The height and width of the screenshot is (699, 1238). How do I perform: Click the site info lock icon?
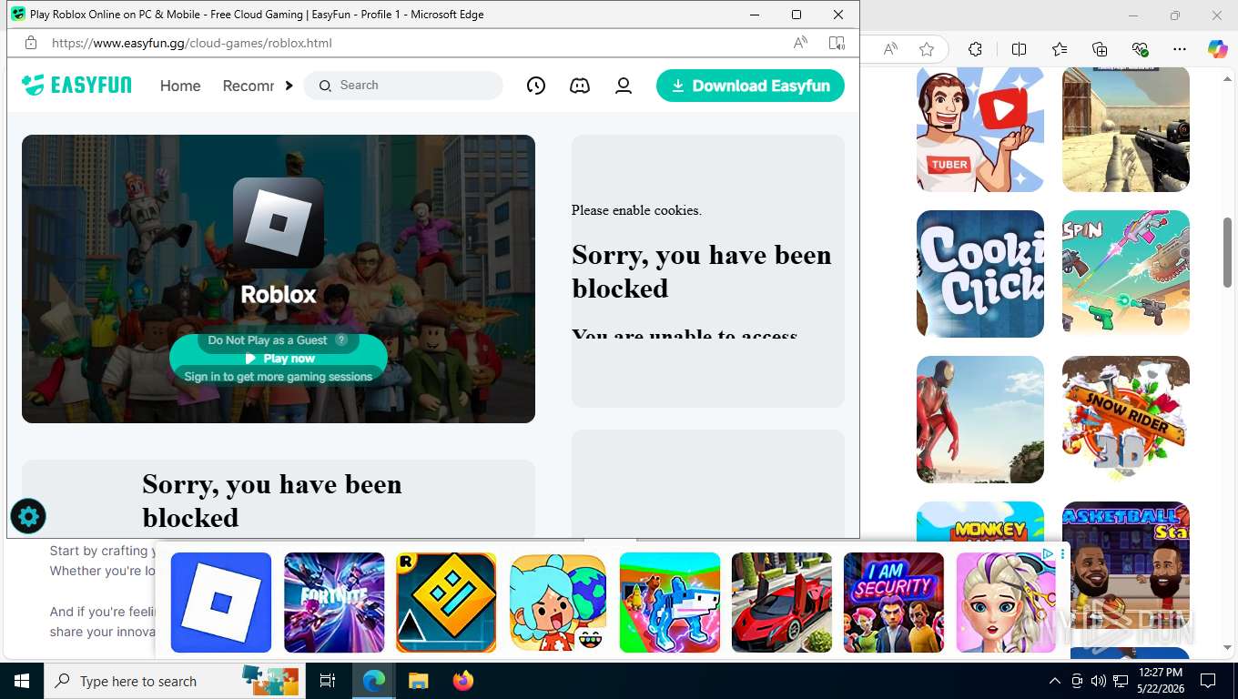[x=30, y=43]
